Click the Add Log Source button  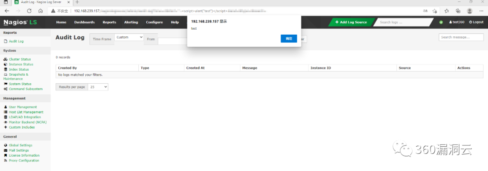[352, 22]
